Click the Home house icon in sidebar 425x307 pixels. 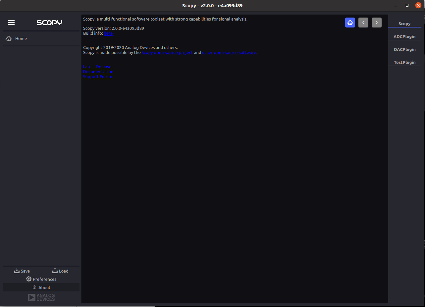pyautogui.click(x=9, y=38)
